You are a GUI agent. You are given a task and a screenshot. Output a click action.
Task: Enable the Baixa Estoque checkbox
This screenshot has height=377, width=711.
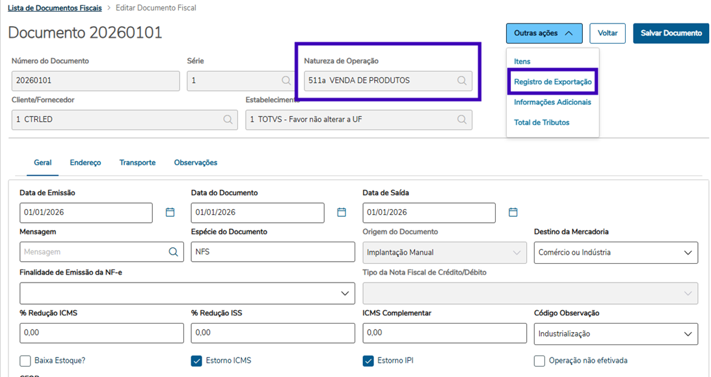click(x=25, y=361)
